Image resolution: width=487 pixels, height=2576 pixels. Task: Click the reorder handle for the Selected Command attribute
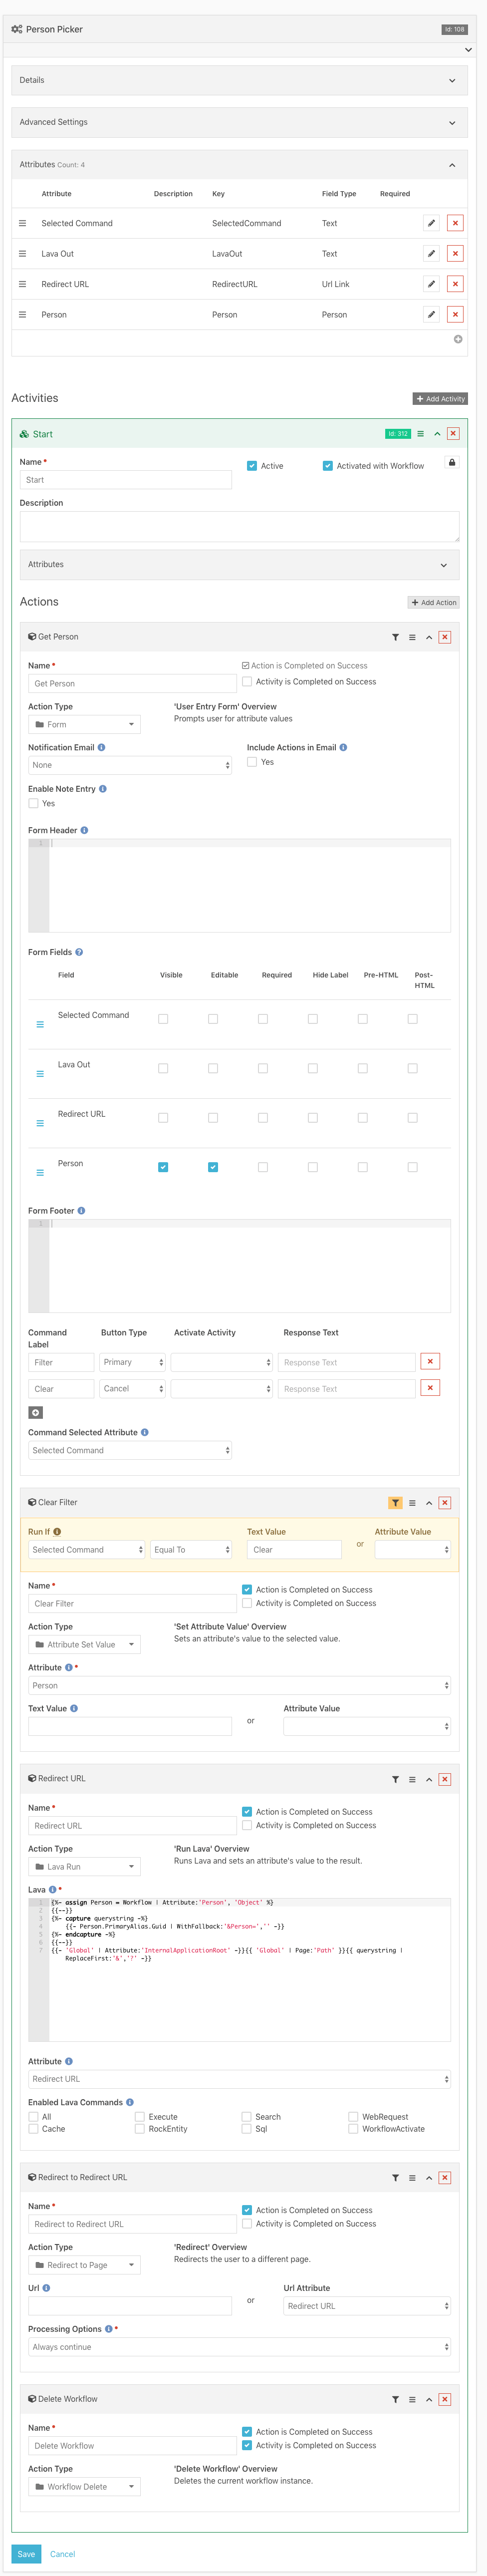[22, 223]
